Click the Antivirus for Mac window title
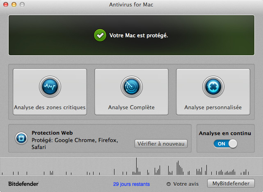The height and width of the screenshot is (192, 263). 131,5
